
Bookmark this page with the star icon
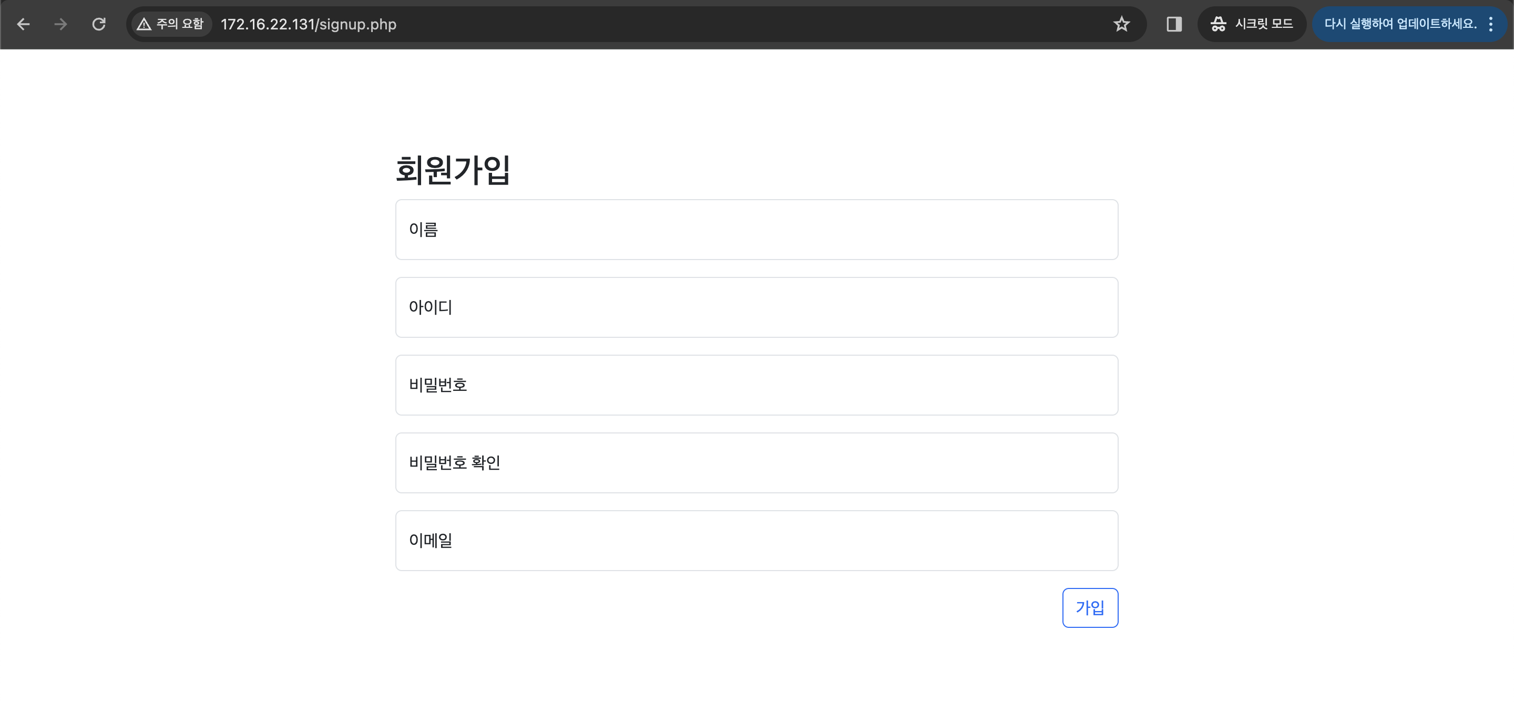pos(1121,24)
